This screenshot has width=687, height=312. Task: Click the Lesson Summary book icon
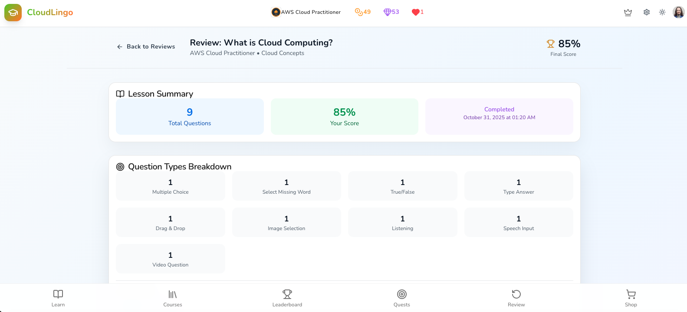(x=120, y=94)
